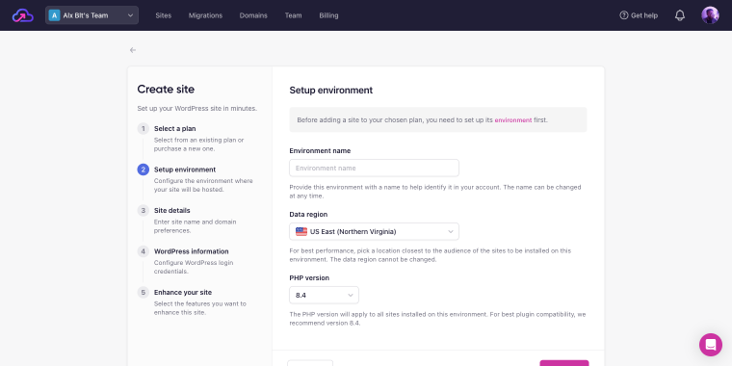Image resolution: width=732 pixels, height=366 pixels.
Task: Open the Domains page
Action: [x=253, y=15]
